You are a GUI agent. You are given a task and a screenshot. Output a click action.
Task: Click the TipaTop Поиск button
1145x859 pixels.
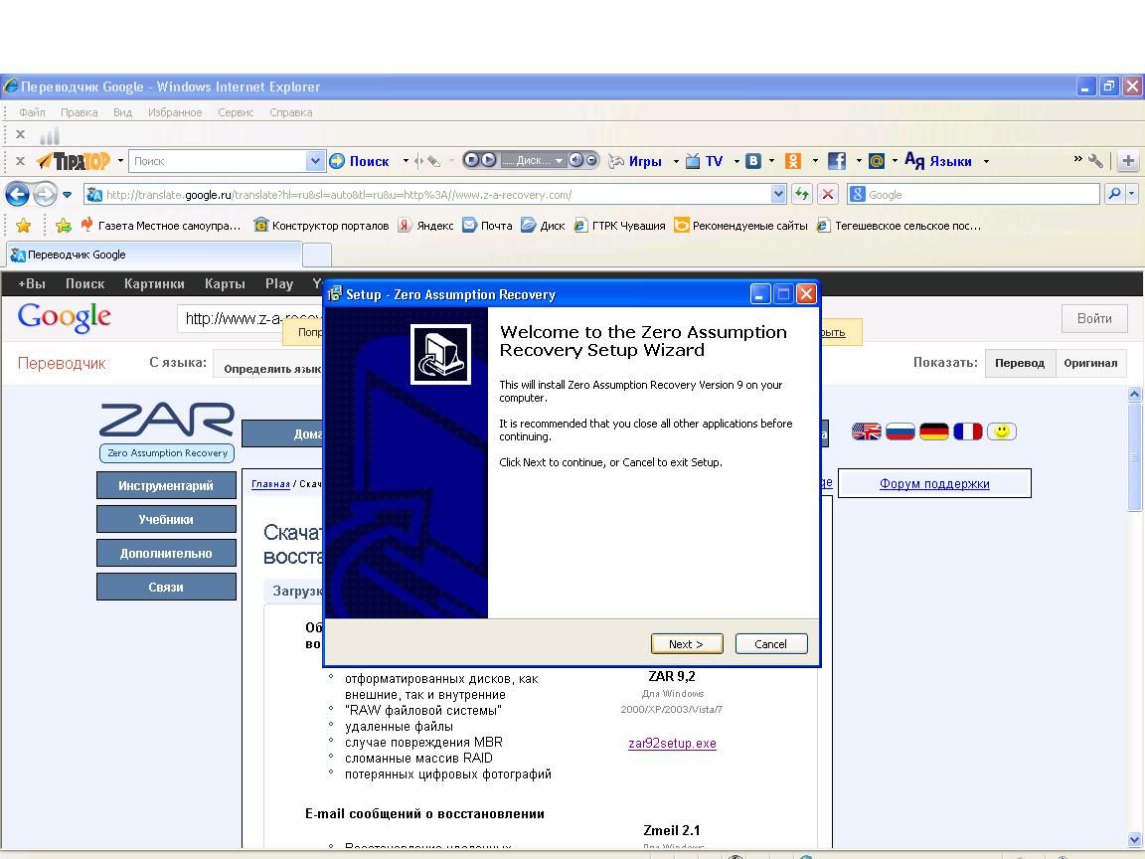click(359, 161)
